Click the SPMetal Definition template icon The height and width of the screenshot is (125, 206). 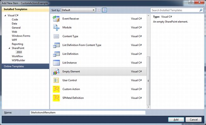[56, 98]
